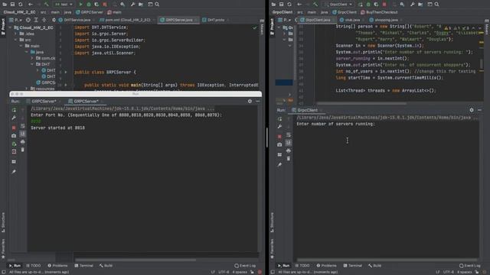Image resolution: width=490 pixels, height=275 pixels.
Task: Hide the left Run panel with the minimize dash
Action: click(x=258, y=101)
